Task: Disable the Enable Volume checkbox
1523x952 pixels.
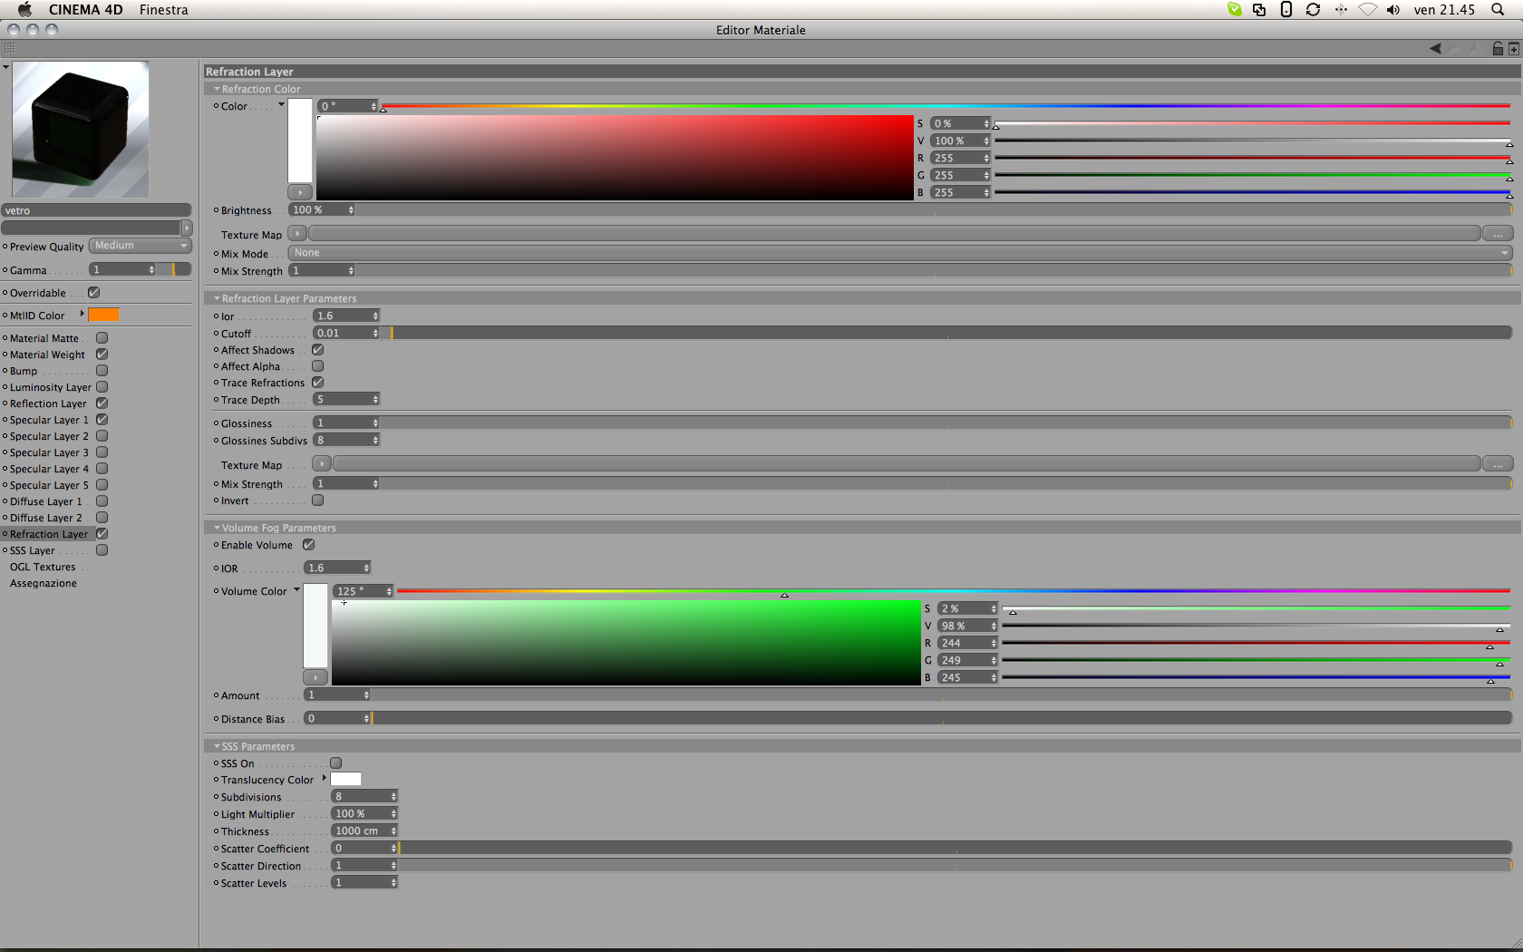Action: point(309,545)
